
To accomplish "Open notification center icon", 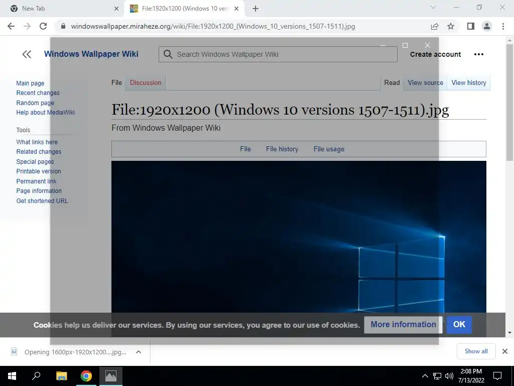I will click(x=497, y=376).
